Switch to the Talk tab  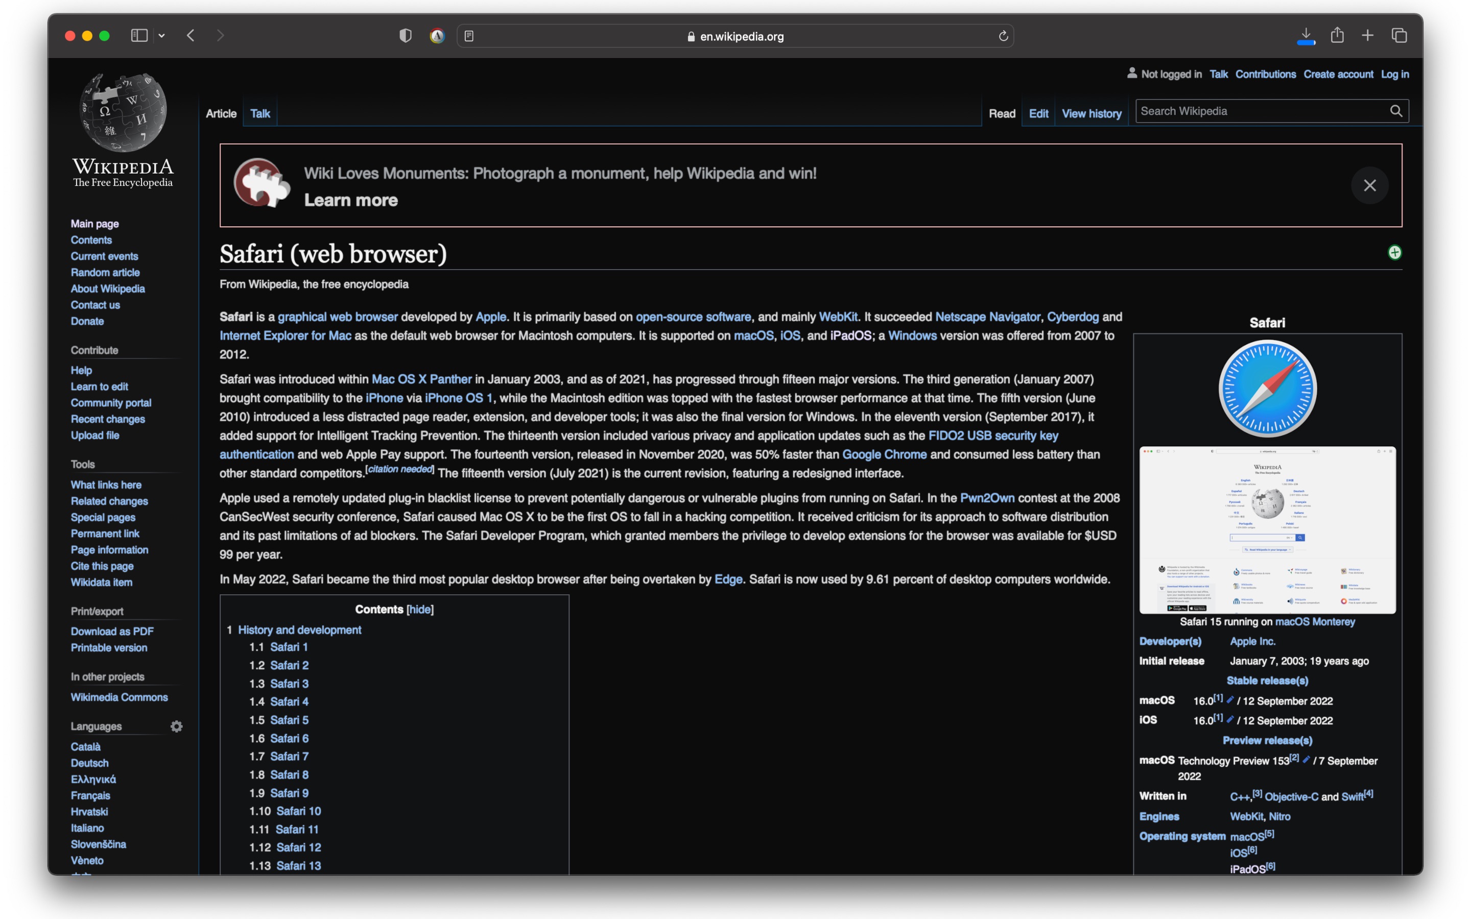(260, 114)
